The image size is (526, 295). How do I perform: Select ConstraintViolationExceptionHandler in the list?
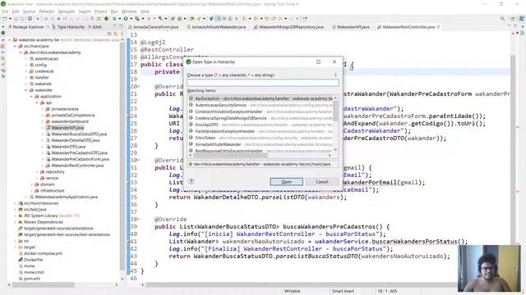[261, 111]
